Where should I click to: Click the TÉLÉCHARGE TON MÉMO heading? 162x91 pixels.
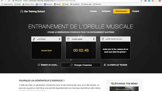[x=124, y=84]
